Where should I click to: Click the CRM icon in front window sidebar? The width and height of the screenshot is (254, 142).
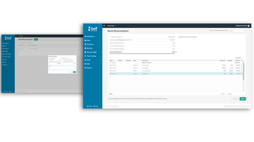pyautogui.click(x=85, y=64)
